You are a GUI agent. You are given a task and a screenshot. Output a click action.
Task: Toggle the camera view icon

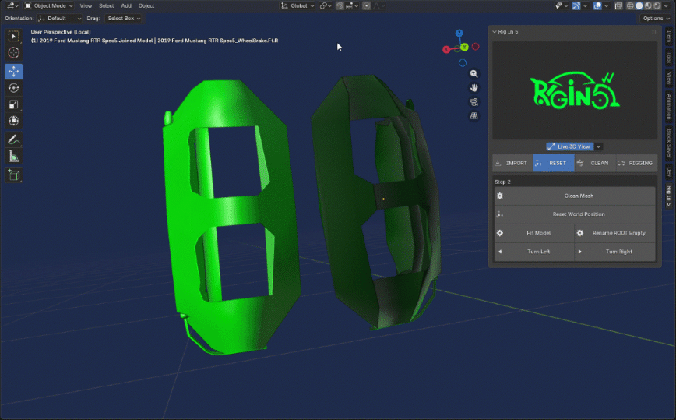pyautogui.click(x=474, y=102)
